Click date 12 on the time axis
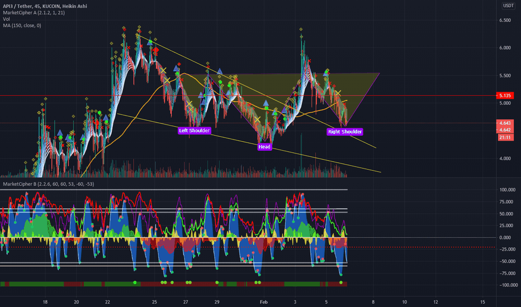521x307 pixels. pyautogui.click(x=435, y=302)
